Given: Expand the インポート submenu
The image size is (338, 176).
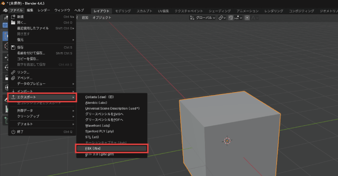Looking at the screenshot, I should (x=42, y=91).
